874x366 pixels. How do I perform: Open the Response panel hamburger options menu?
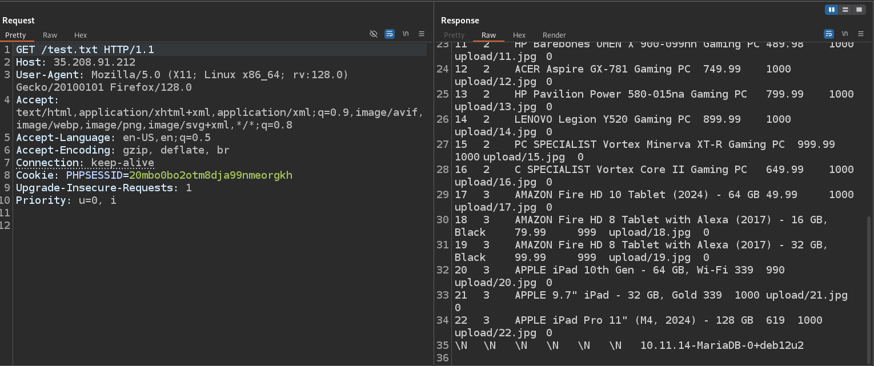861,34
